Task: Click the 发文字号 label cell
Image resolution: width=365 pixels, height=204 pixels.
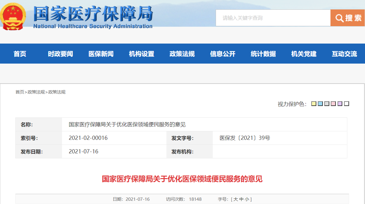Action: [190, 138]
